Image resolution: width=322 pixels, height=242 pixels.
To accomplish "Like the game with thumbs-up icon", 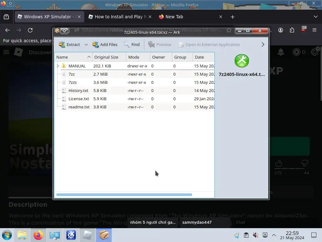I will click(279, 164).
